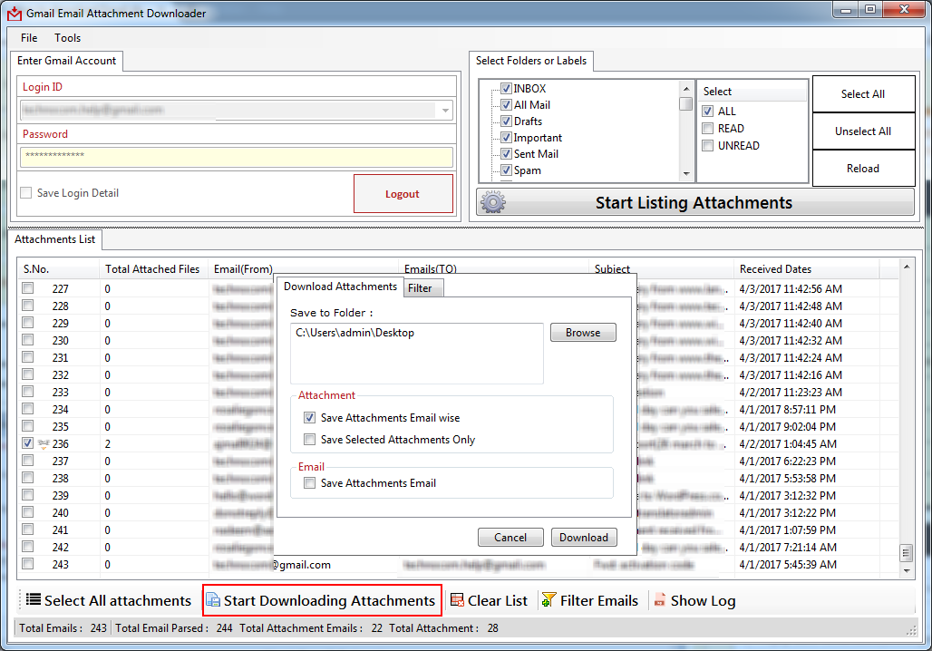Click the Total Attachment Emails status entry
Viewport: 932px width, 651px height.
pyautogui.click(x=311, y=628)
